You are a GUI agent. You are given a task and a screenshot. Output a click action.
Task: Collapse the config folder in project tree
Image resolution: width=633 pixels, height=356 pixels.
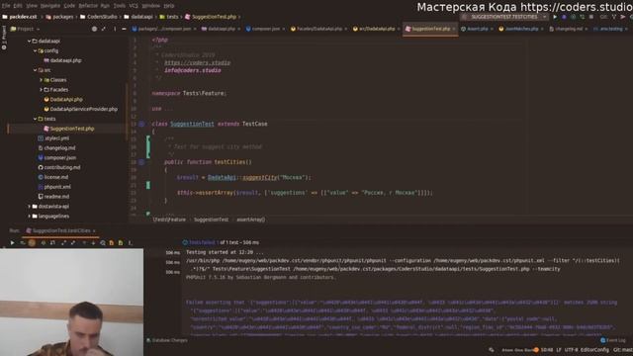point(36,50)
